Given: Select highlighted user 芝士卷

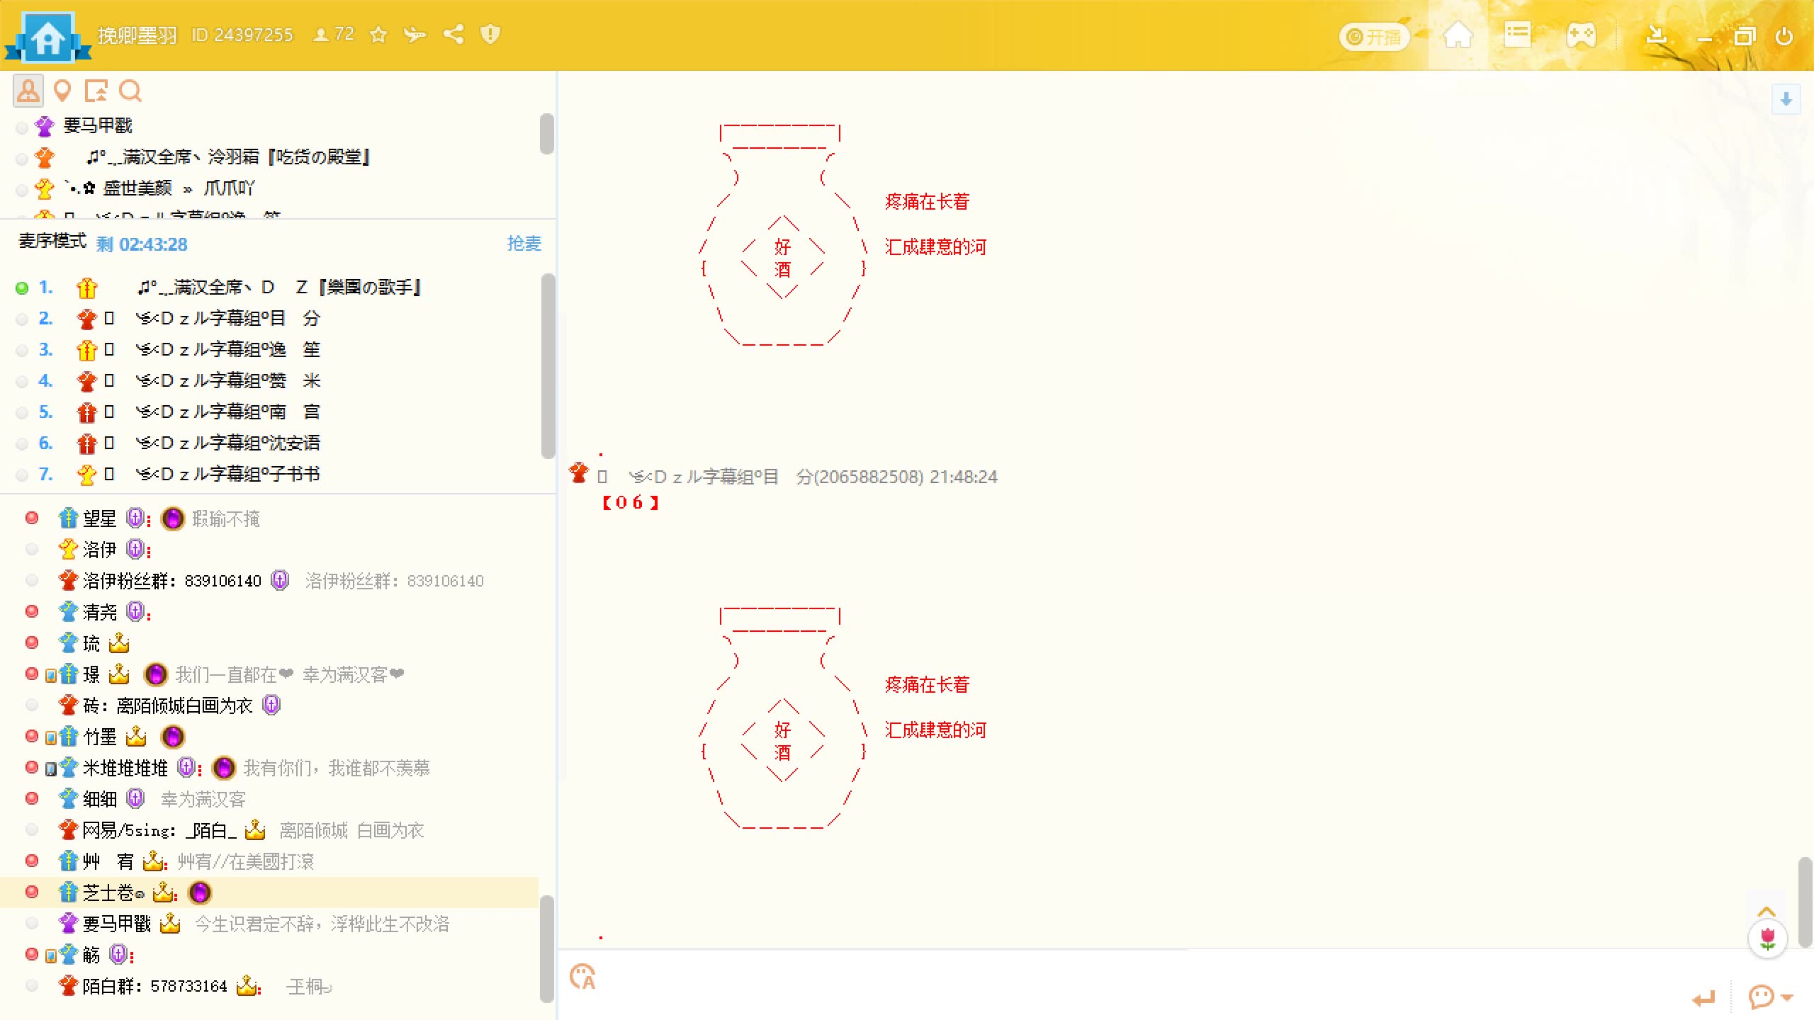Looking at the screenshot, I should click(x=269, y=892).
